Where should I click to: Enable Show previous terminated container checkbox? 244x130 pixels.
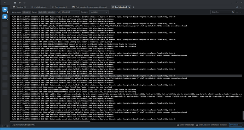[197, 125]
